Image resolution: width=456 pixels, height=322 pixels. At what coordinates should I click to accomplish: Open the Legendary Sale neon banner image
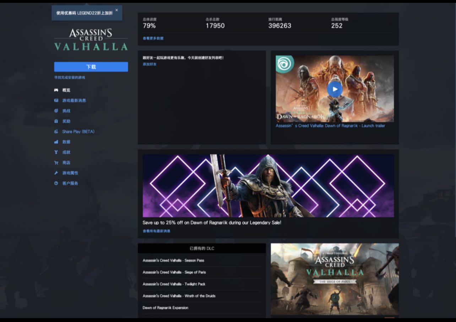tap(268, 186)
